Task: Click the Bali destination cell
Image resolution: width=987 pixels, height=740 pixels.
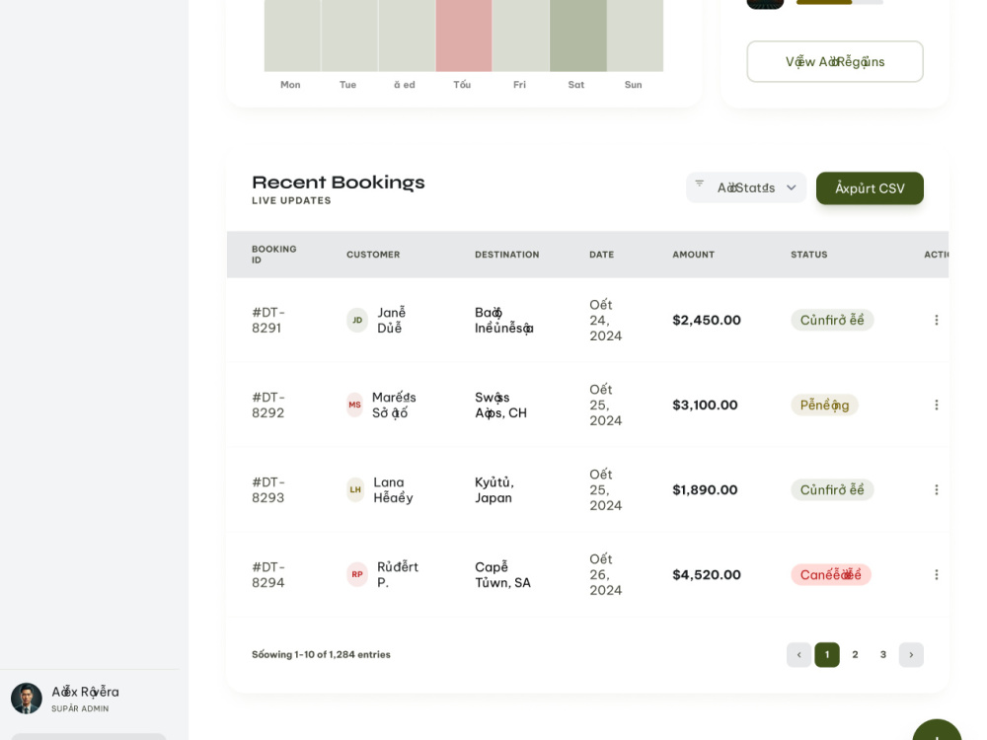Action: (504, 320)
